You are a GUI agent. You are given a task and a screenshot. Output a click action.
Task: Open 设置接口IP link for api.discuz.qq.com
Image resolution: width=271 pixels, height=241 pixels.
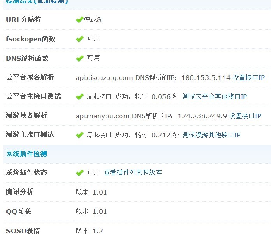click(249, 78)
